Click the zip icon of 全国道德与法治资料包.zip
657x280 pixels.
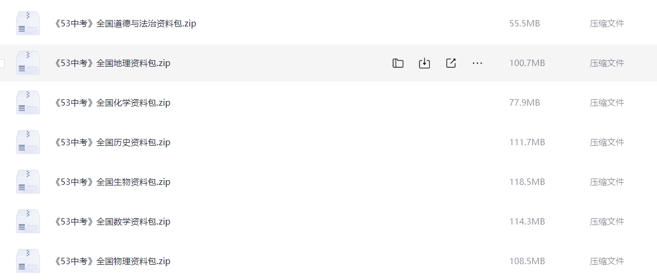(28, 23)
